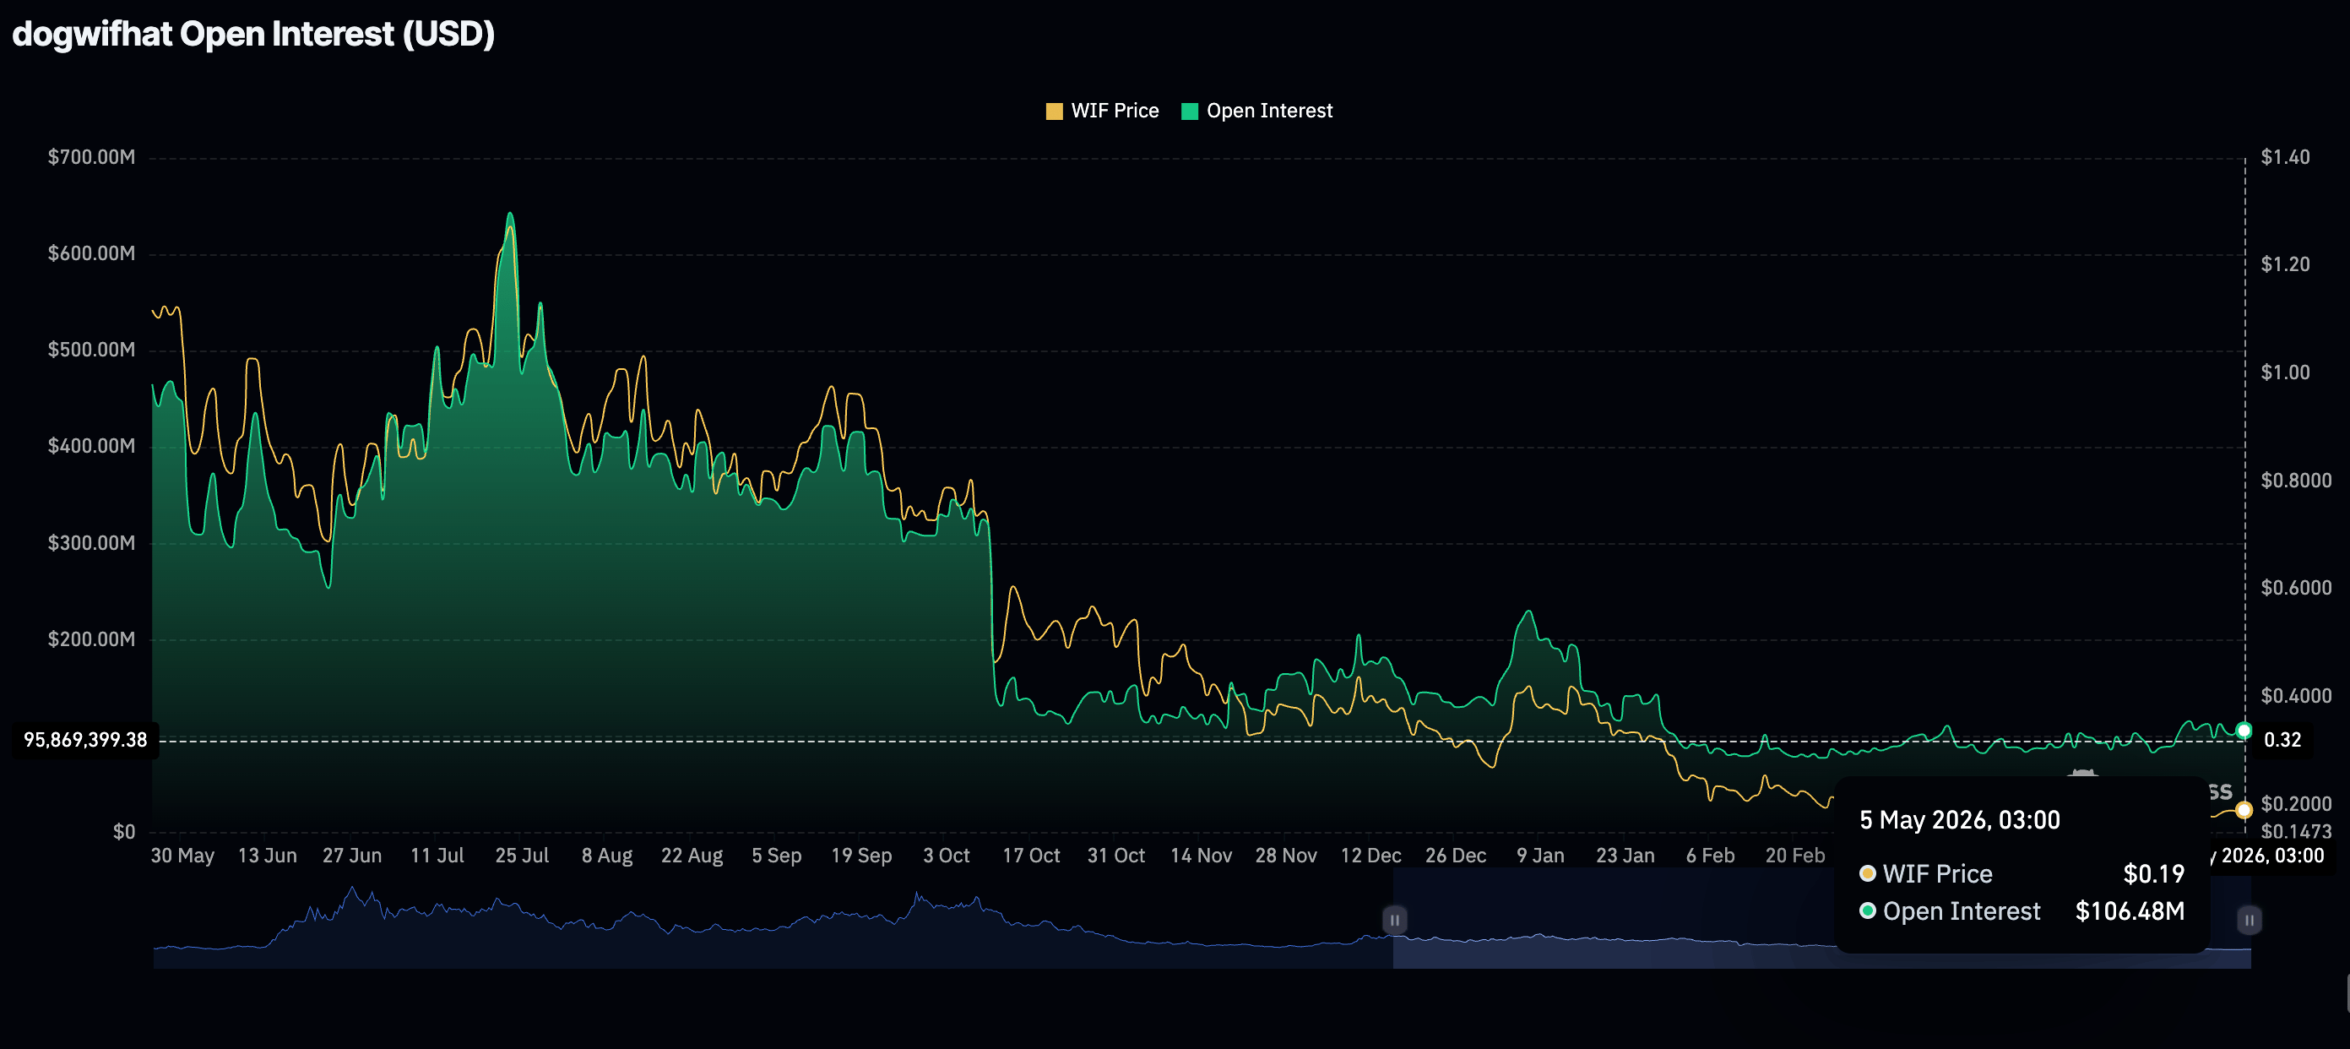Click the $0.4000 right axis label
The width and height of the screenshot is (2350, 1049).
click(2295, 695)
